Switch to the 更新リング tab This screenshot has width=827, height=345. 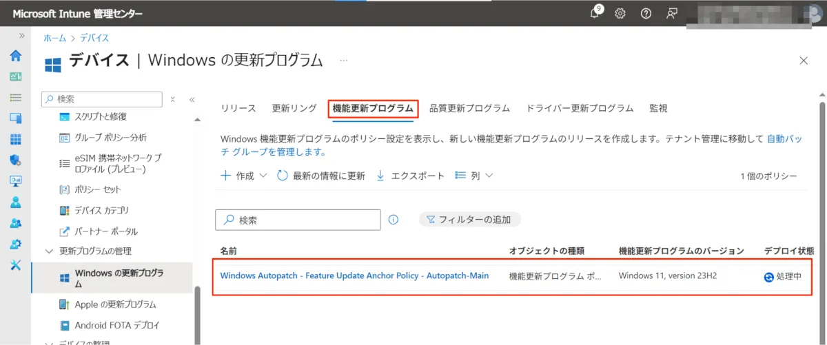(294, 108)
